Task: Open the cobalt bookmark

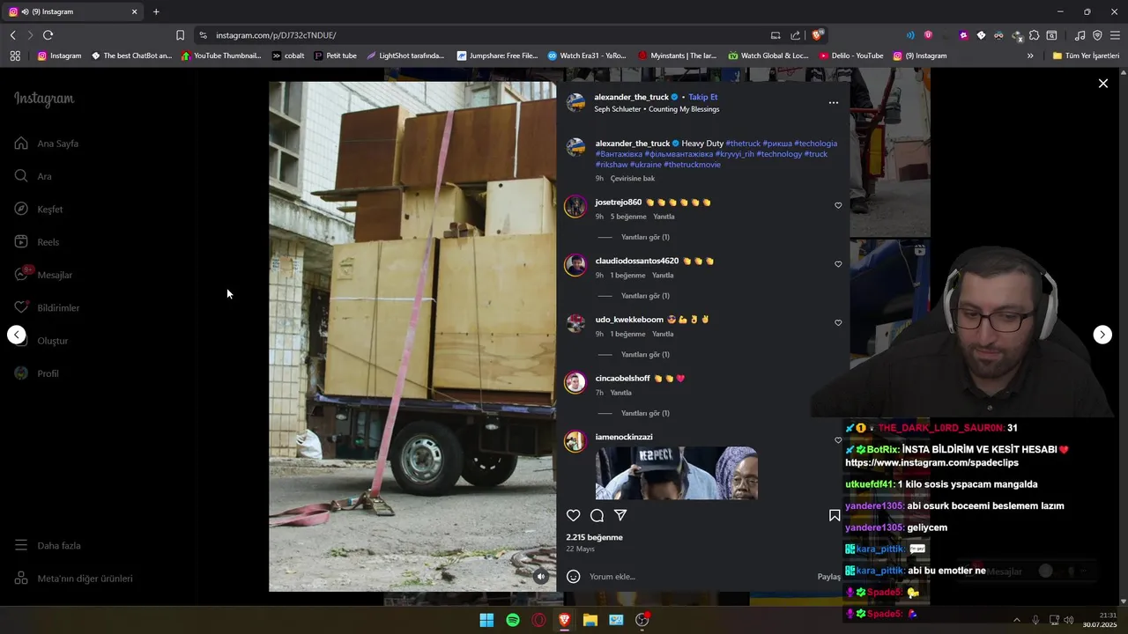Action: [x=288, y=55]
